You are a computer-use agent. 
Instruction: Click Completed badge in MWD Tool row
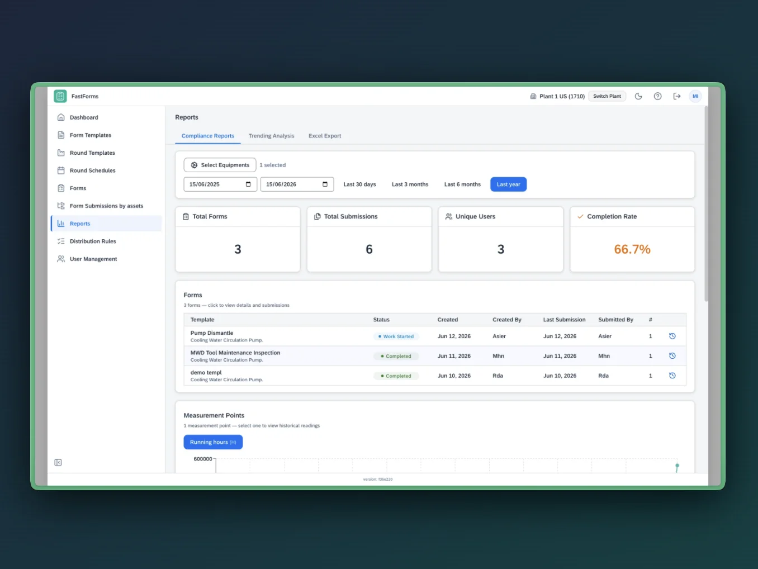point(396,356)
